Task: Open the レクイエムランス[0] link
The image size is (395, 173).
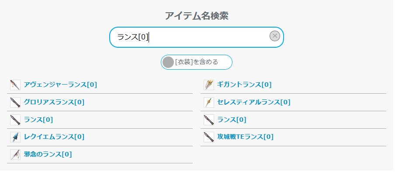Action: 54,137
